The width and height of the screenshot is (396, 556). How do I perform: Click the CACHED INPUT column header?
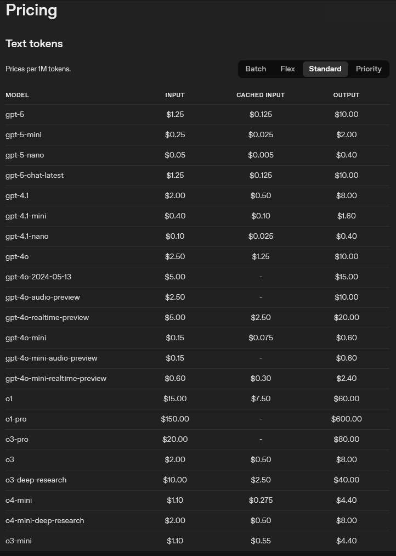click(x=261, y=95)
